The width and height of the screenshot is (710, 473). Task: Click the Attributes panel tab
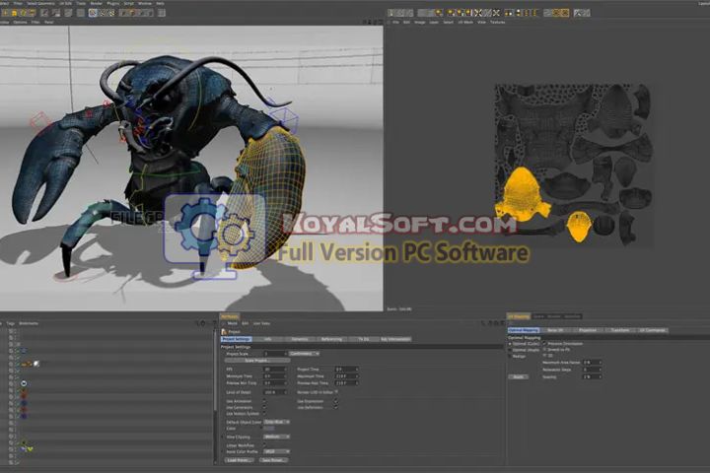pyautogui.click(x=230, y=317)
